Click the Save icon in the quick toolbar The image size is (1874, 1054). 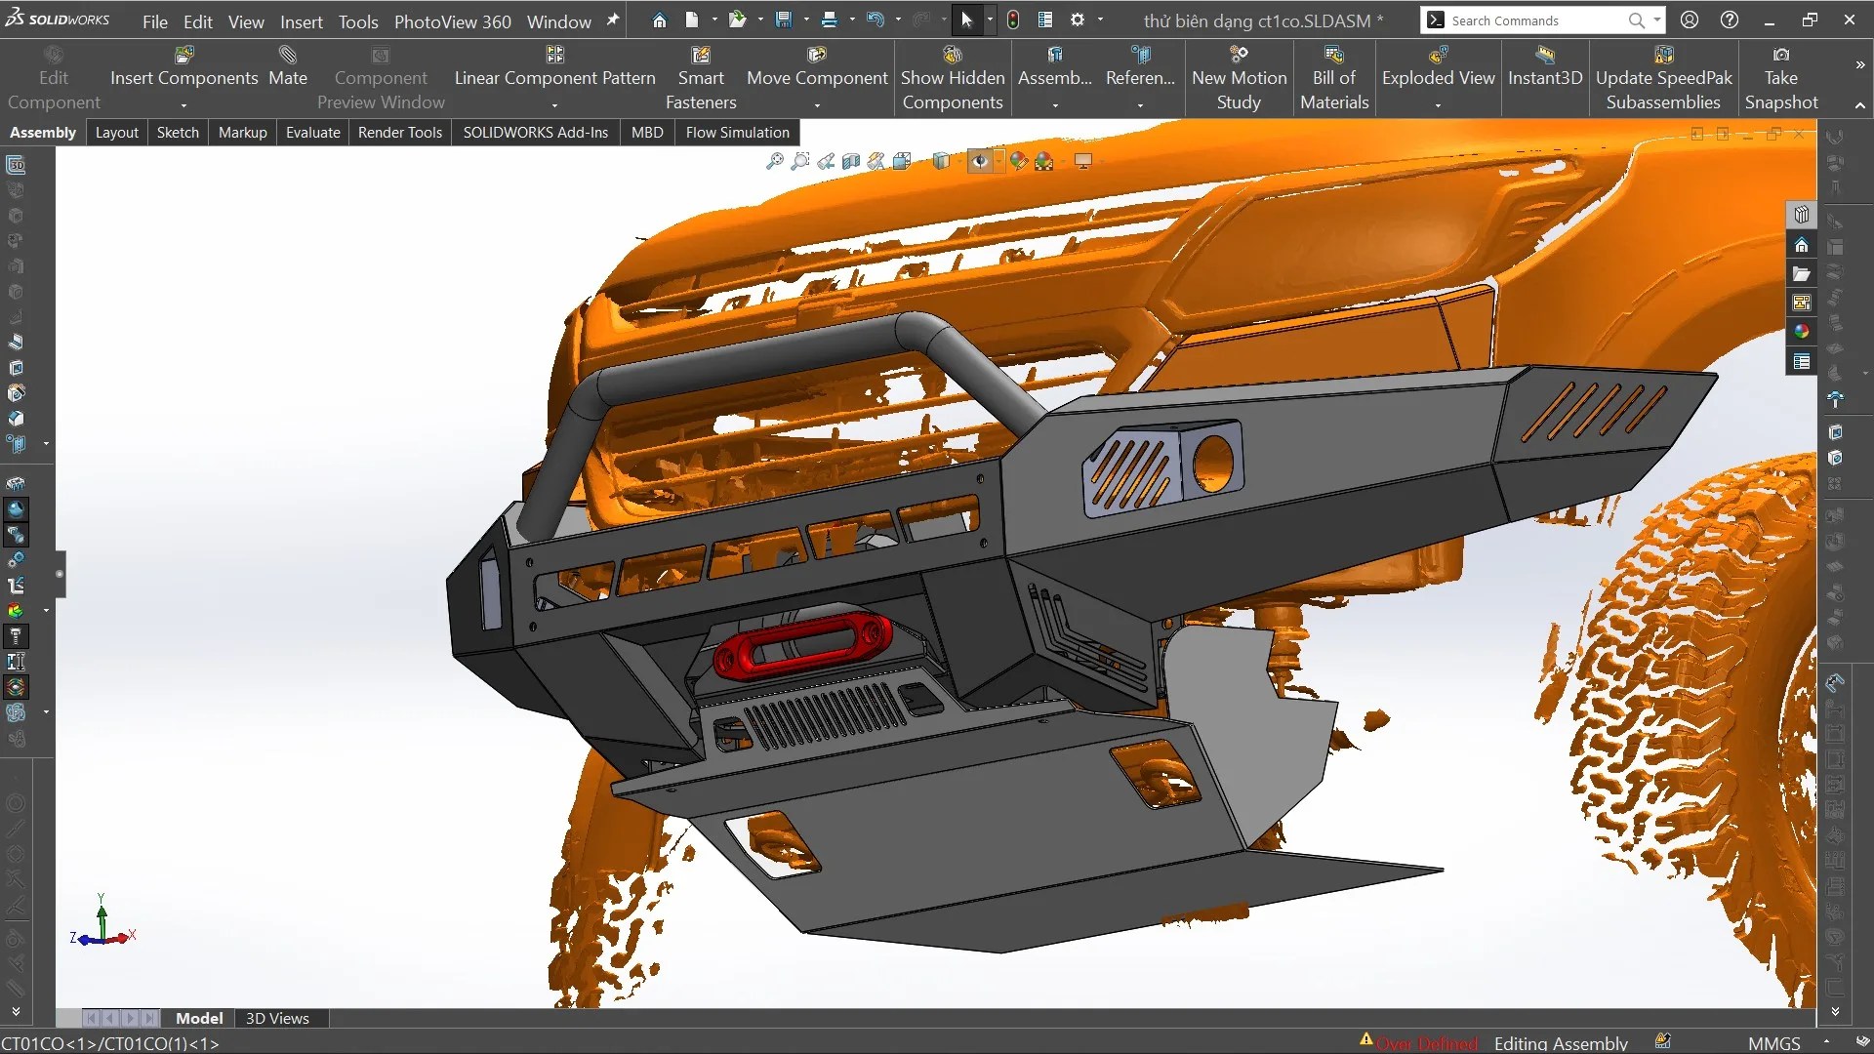point(784,20)
